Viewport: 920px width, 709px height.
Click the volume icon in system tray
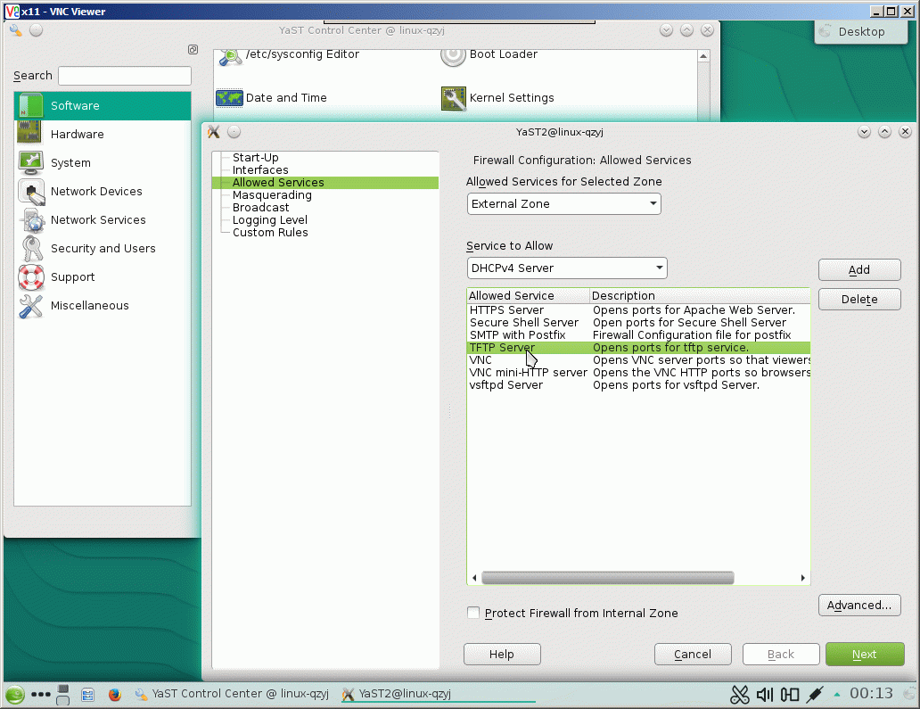763,694
